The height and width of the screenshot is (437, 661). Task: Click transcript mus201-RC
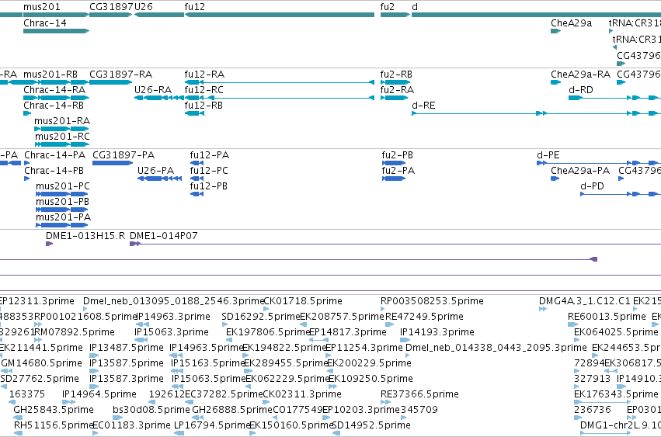coord(62,137)
